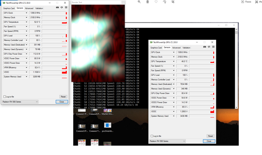Open Memory Clock dropdown in left GPU-Z

[x=26, y=17]
